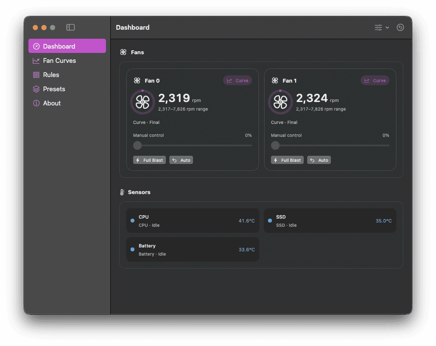This screenshot has height=346, width=436.
Task: Click the Curve badge on Fan 0
Action: click(237, 80)
